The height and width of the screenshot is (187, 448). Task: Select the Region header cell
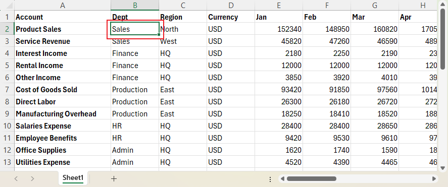coord(183,17)
